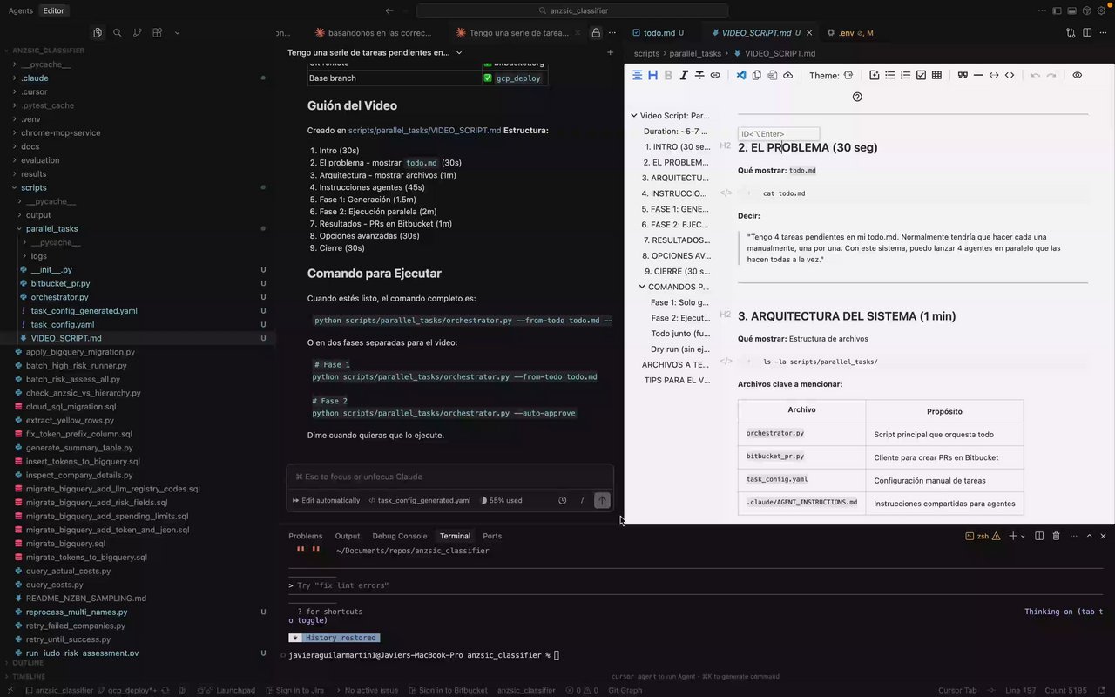The height and width of the screenshot is (697, 1115).
Task: Click the strikethrough formatting icon
Action: (699, 76)
